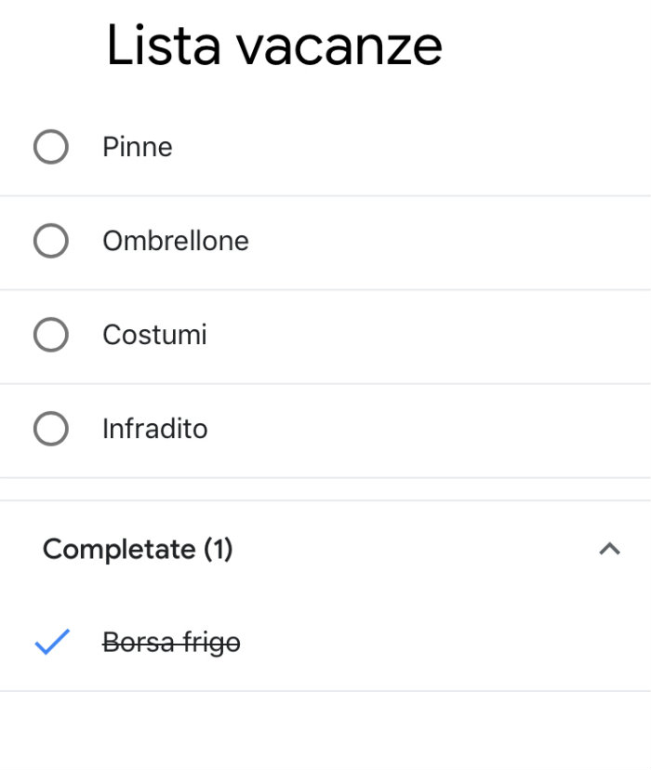The width and height of the screenshot is (651, 771).
Task: Mark Pinne task as completed
Action: click(51, 147)
